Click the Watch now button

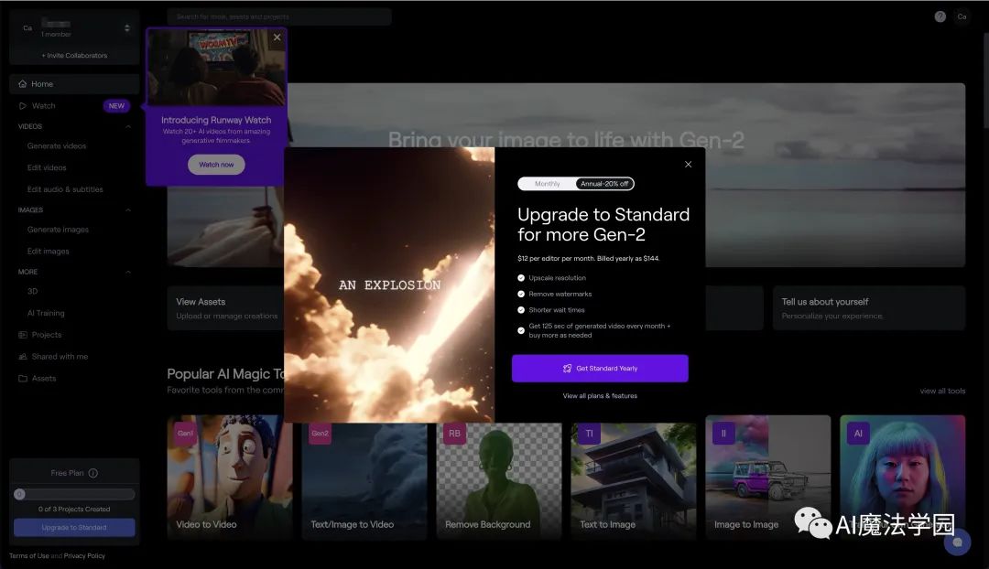[216, 165]
